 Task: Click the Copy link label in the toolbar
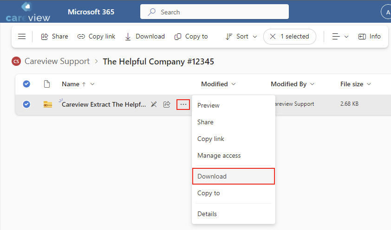point(102,36)
